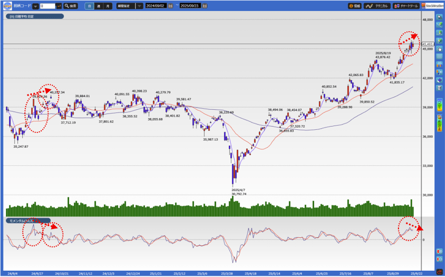Click the application logo in top-left corner
This screenshot has width=445, height=277.
click(8, 6)
